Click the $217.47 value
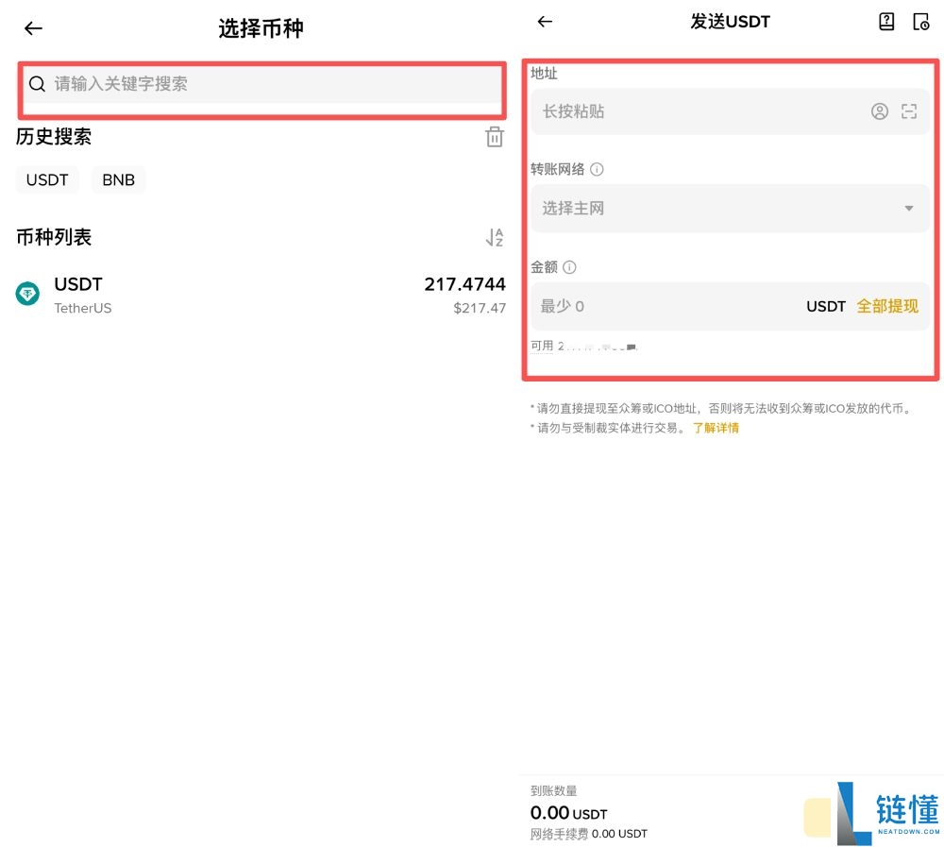 (480, 308)
